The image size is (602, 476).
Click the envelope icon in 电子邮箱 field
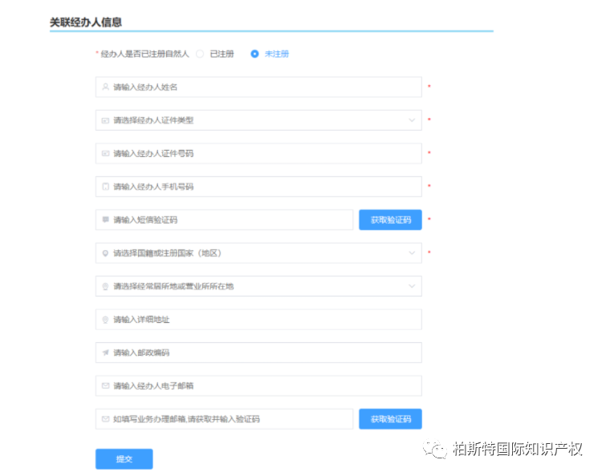coord(105,385)
